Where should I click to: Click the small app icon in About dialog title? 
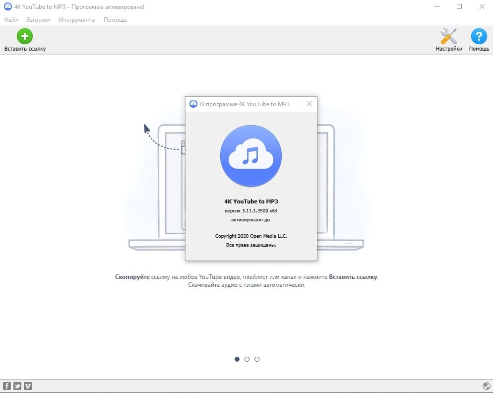[193, 104]
